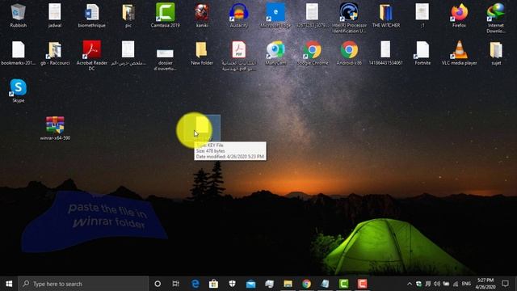
Task: Change the ENG input language
Action: pyautogui.click(x=466, y=284)
